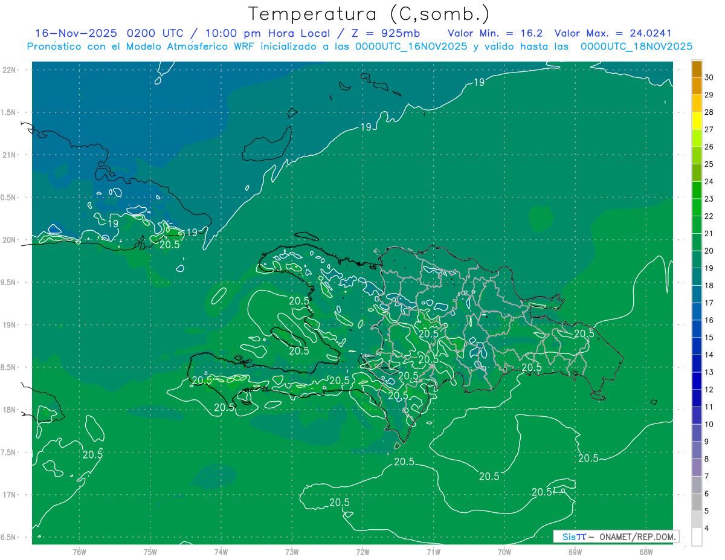Click the "74W" longitude axis label
Screen dimensions: 725x560
(221, 552)
